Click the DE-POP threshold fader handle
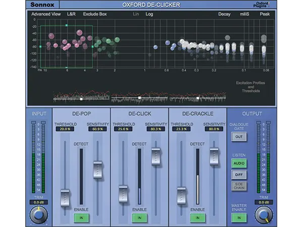Screen dimensions: 303x227 (65, 198)
